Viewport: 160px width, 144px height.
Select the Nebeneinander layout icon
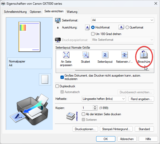(x=124, y=55)
